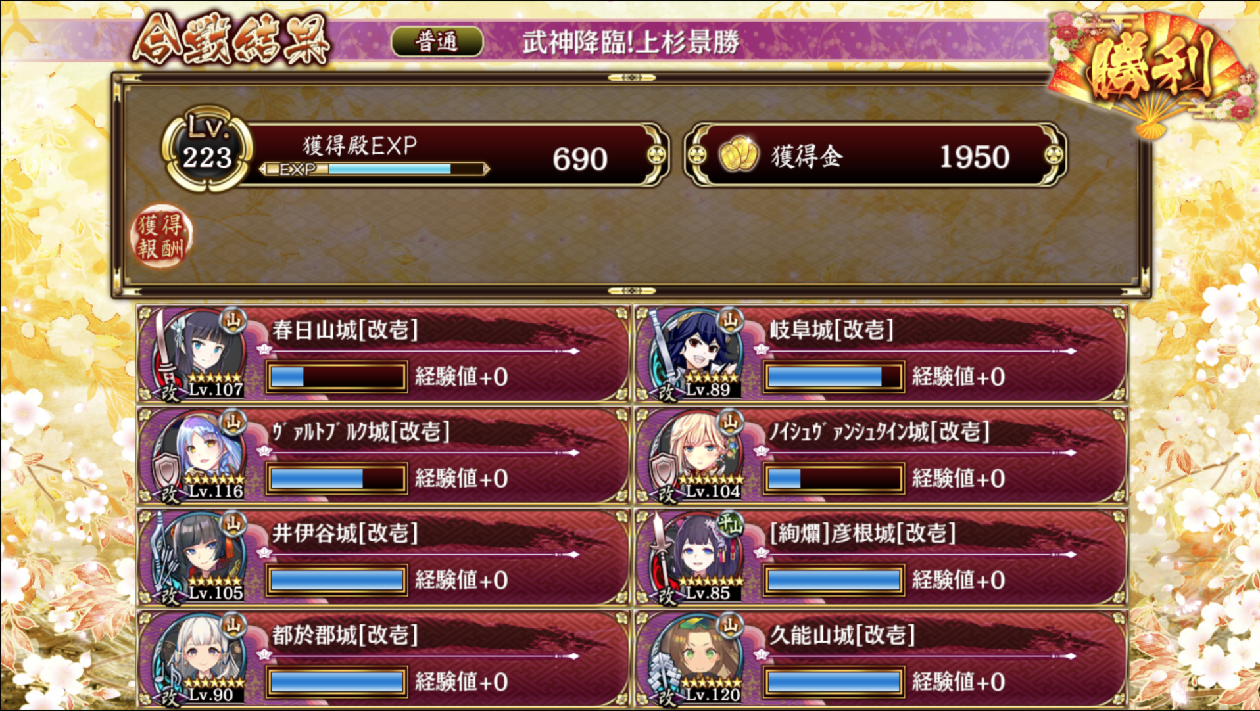
Task: Click the 井伊谷城[改壱] archer portrait
Action: 199,557
